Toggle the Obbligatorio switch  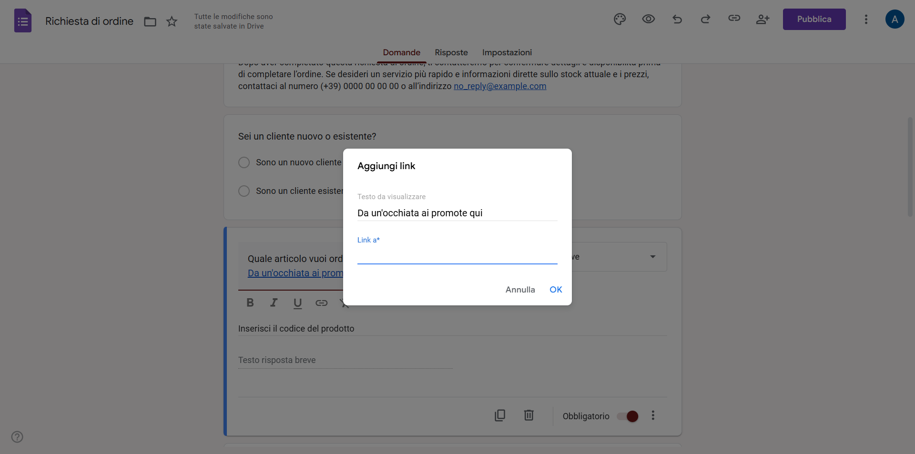point(628,416)
